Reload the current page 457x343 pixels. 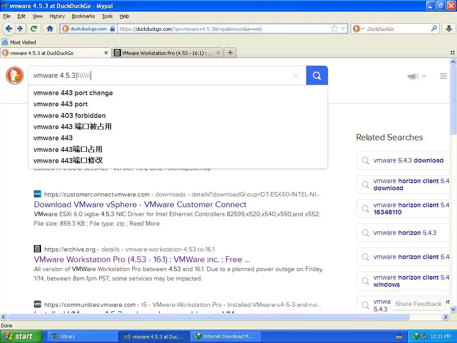click(34, 29)
